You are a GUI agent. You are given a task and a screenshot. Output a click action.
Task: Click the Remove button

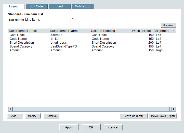click(x=51, y=116)
